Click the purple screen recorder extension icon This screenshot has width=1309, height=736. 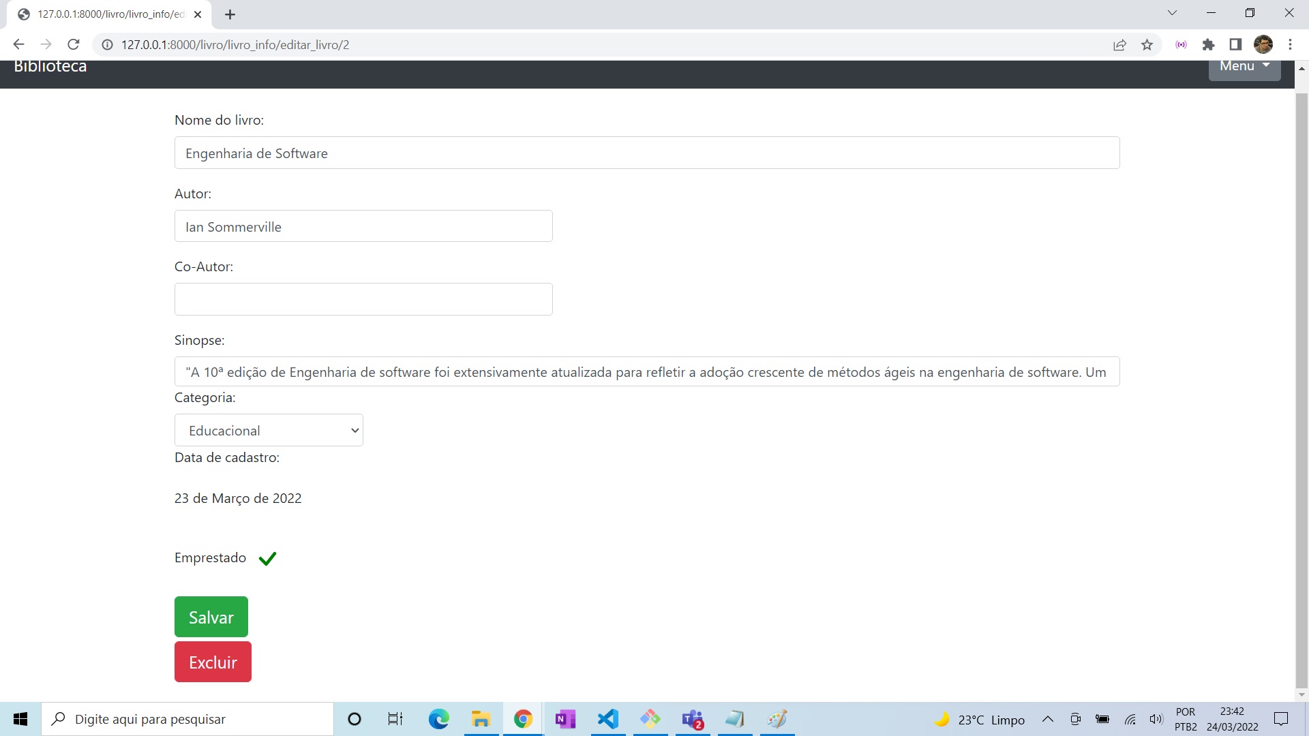pyautogui.click(x=1182, y=44)
